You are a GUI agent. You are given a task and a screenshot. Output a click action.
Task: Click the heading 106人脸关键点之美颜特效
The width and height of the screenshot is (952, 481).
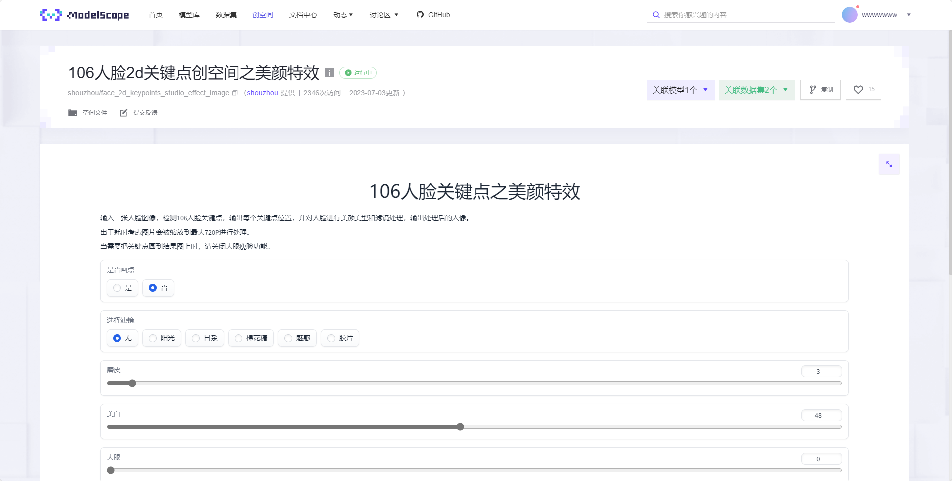click(475, 192)
